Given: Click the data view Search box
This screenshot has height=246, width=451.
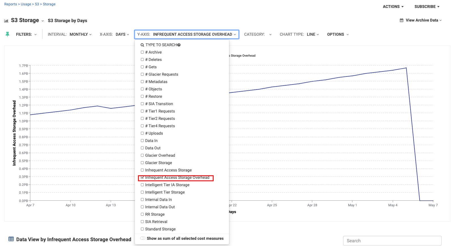Looking at the screenshot, I should point(392,241).
